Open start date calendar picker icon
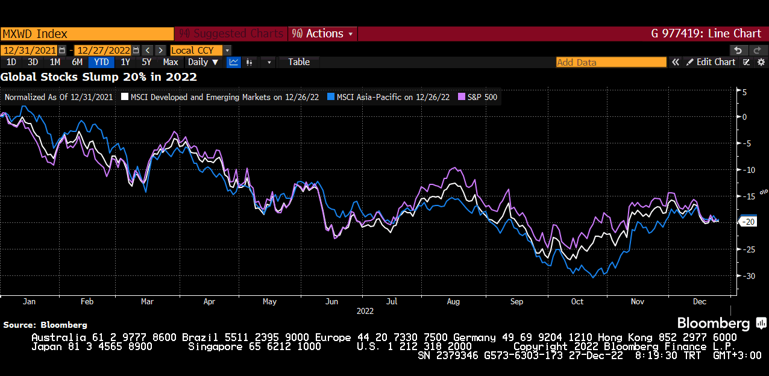Image resolution: width=769 pixels, height=376 pixels. pyautogui.click(x=62, y=51)
